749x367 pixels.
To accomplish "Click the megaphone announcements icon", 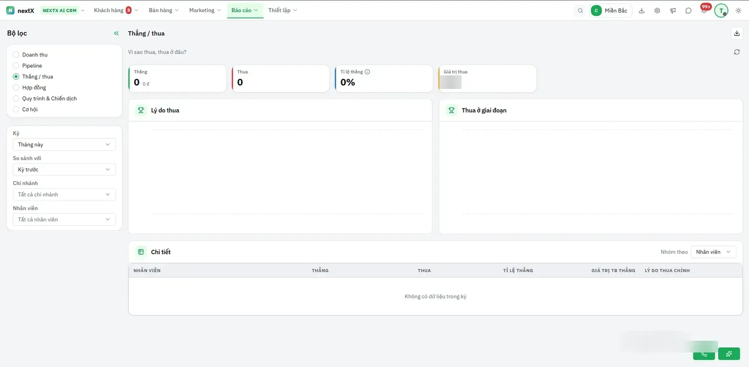I will 673,10.
